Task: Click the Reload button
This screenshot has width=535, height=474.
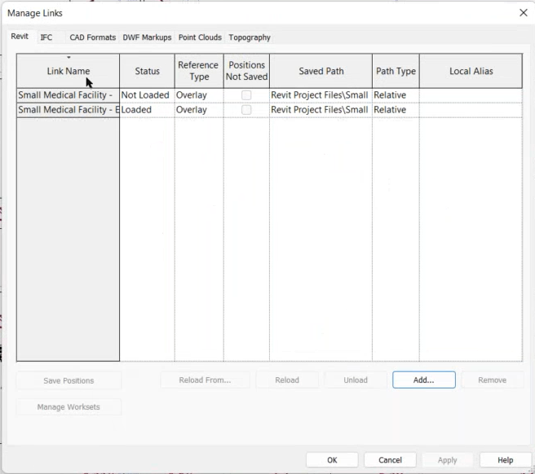Action: 287,380
